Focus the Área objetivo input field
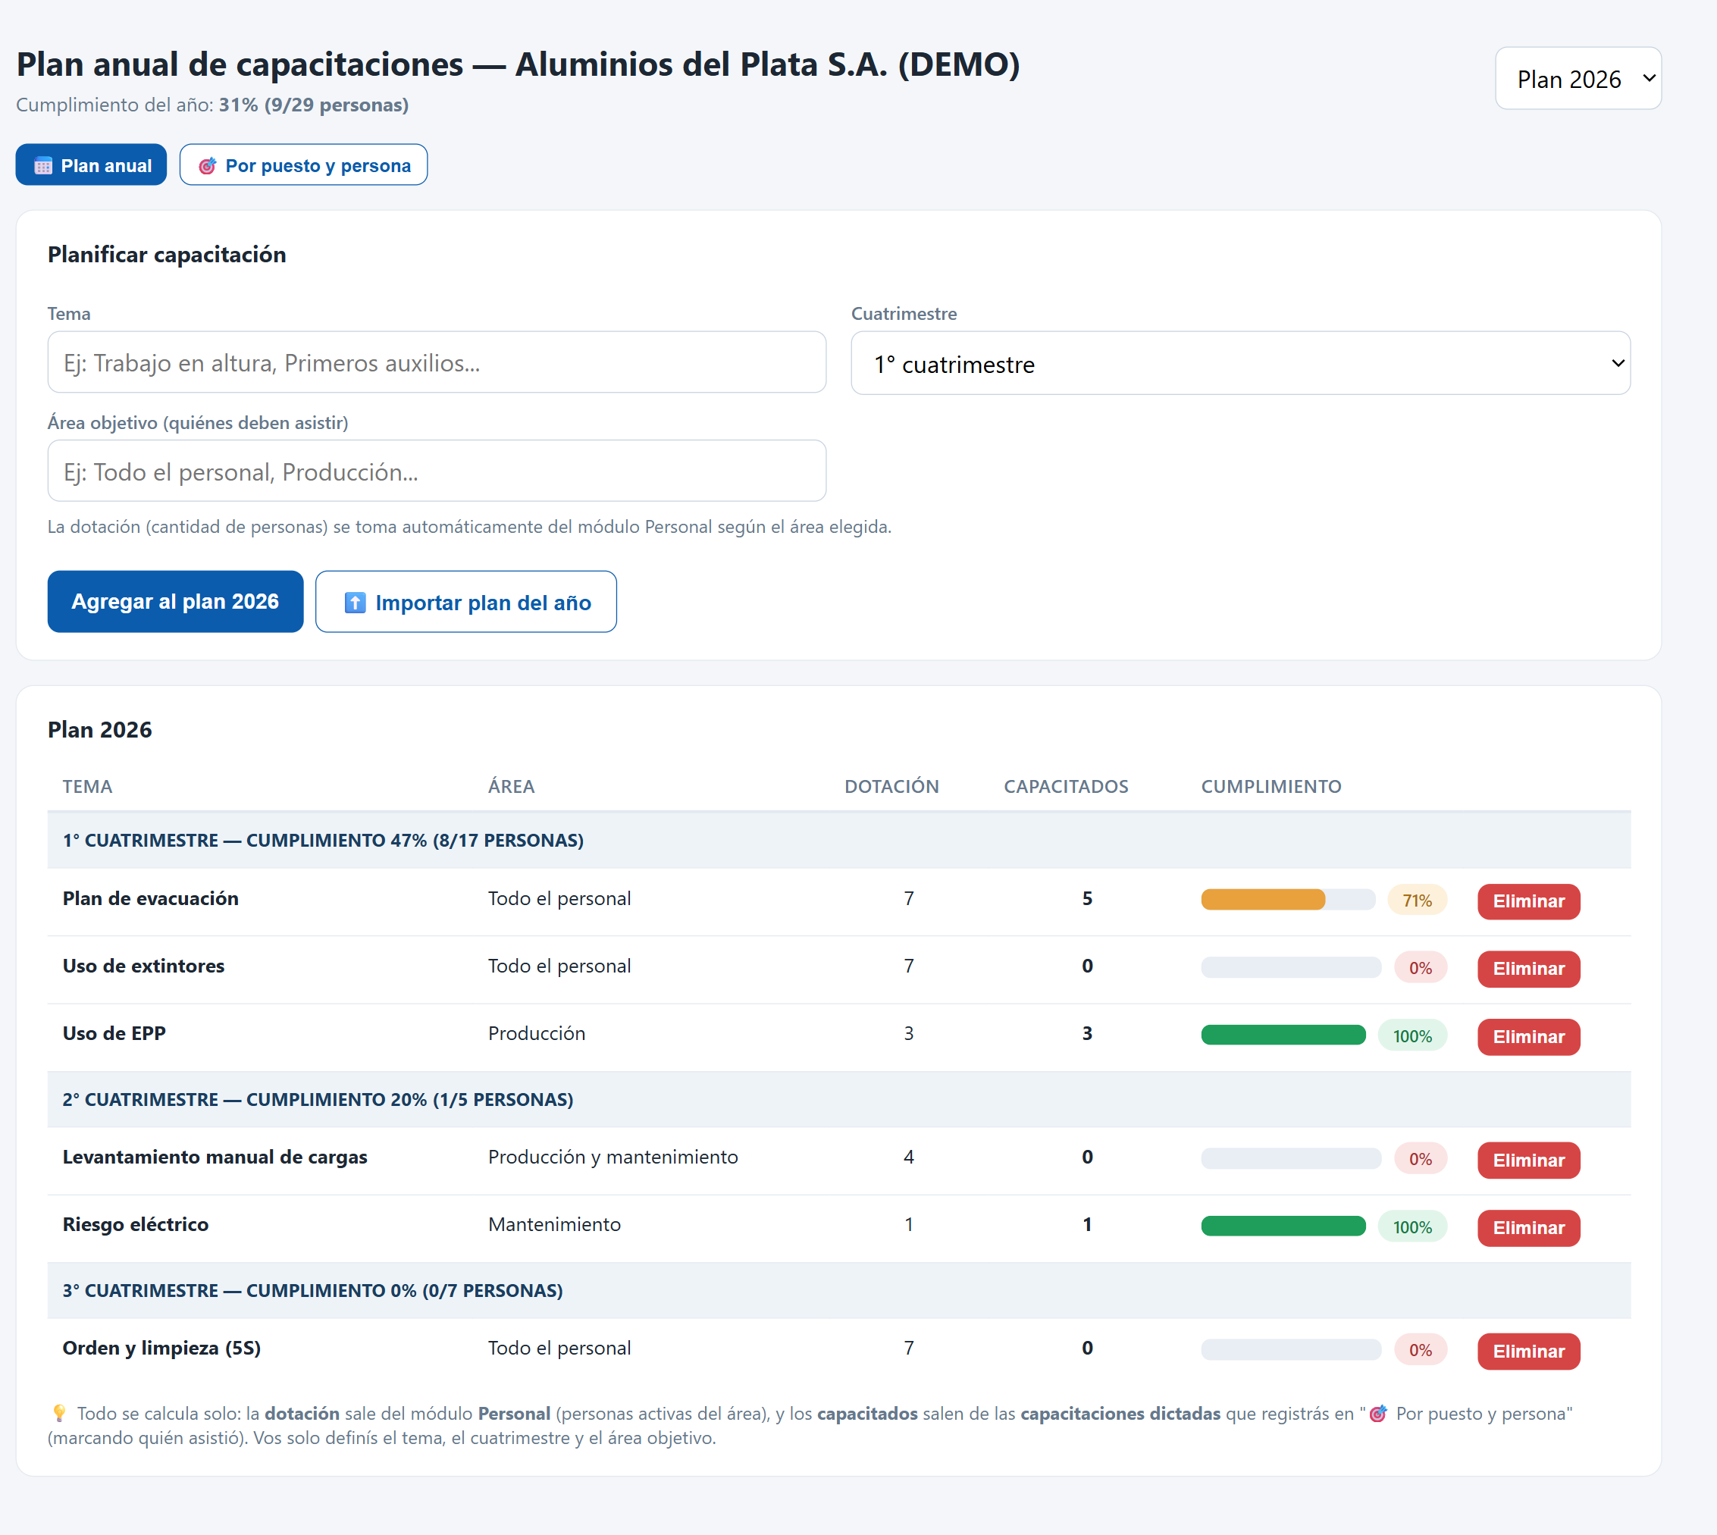Viewport: 1717px width, 1535px height. click(437, 471)
